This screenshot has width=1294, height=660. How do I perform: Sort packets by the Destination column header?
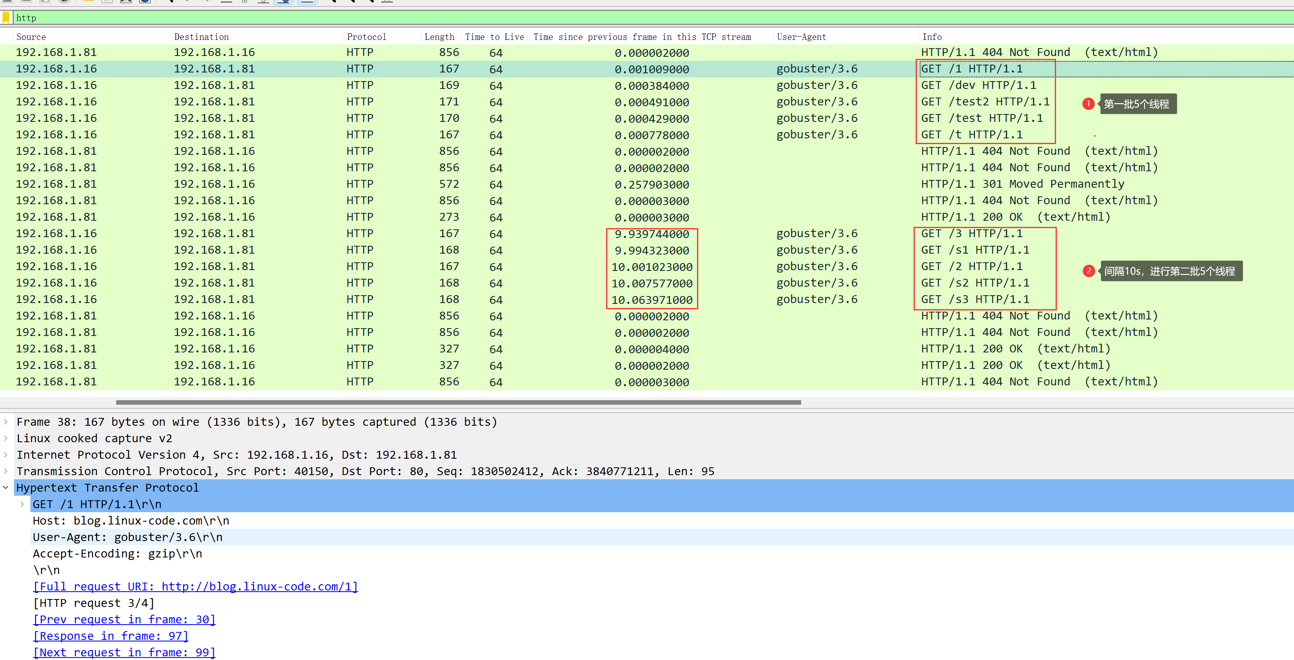(257, 37)
